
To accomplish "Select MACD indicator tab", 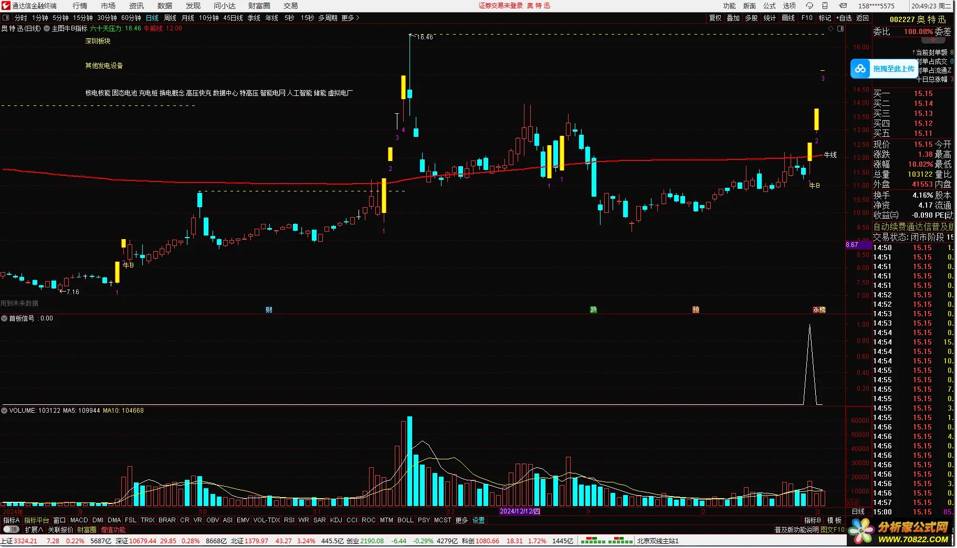I will [79, 521].
